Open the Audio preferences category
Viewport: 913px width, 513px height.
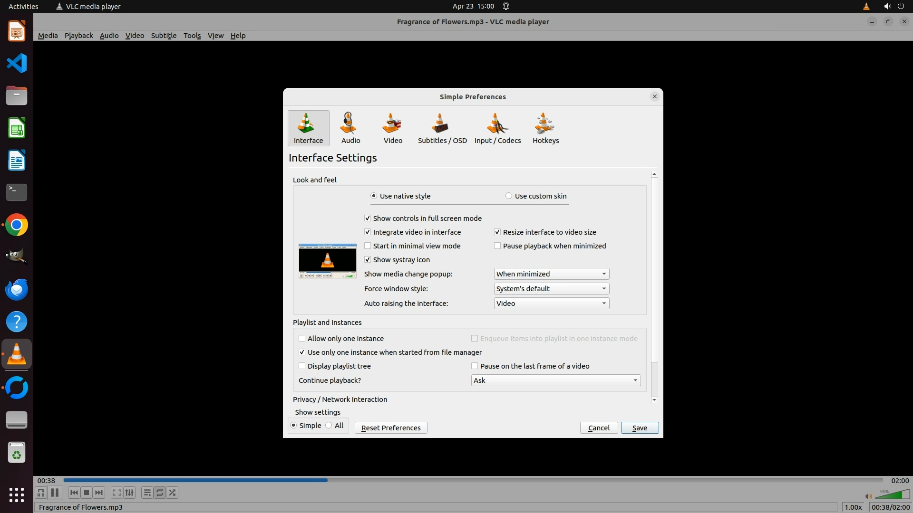click(350, 128)
